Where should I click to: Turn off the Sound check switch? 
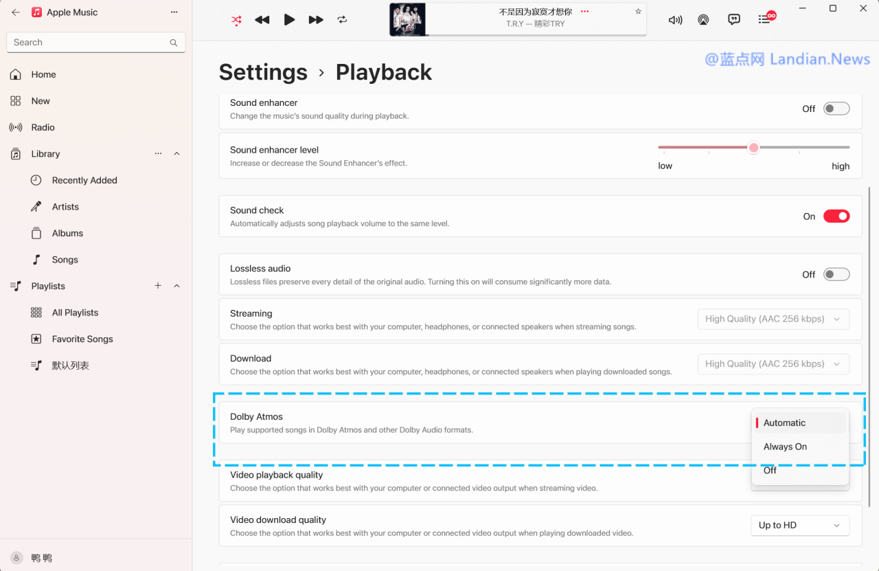836,216
